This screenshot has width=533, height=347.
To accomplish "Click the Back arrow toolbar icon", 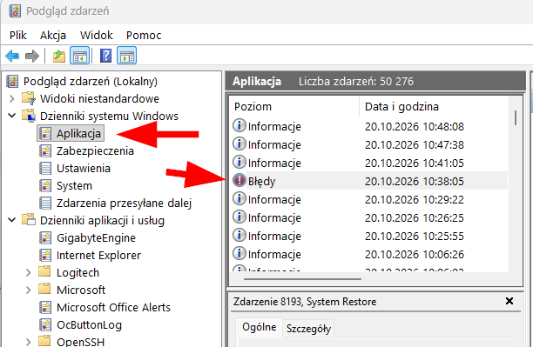I will 12,56.
